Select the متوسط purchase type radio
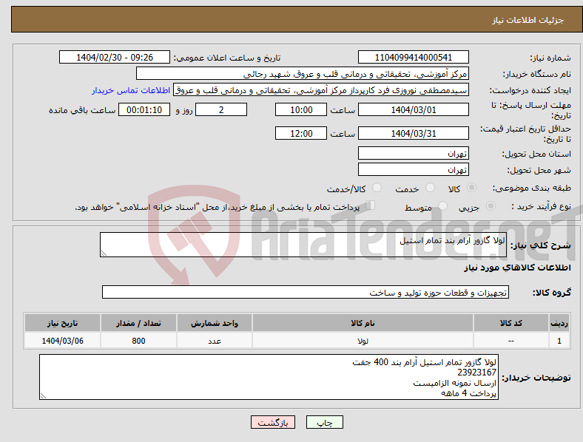583x442 pixels. [x=443, y=205]
